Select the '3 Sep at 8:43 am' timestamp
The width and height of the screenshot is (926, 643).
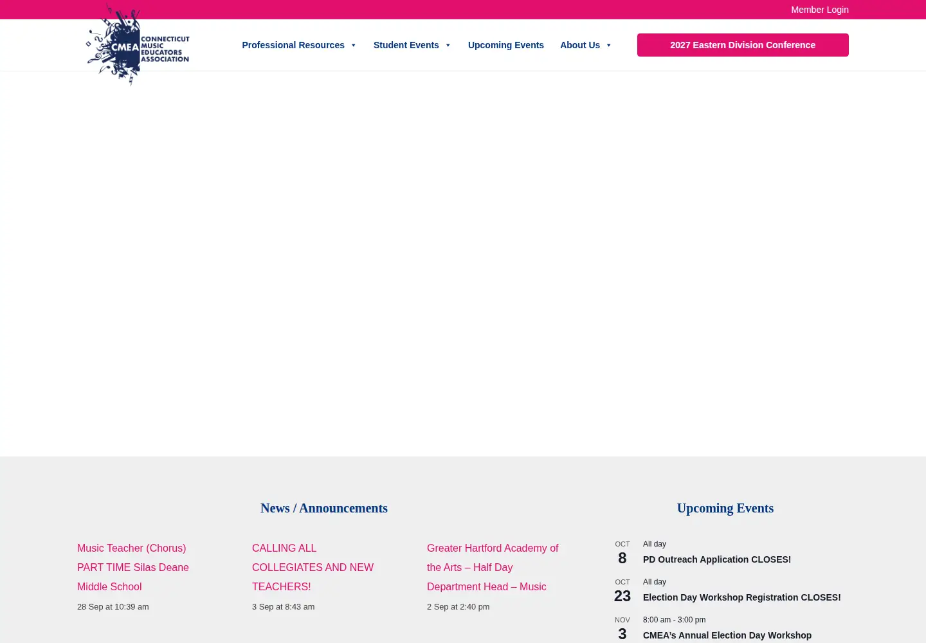pos(284,606)
